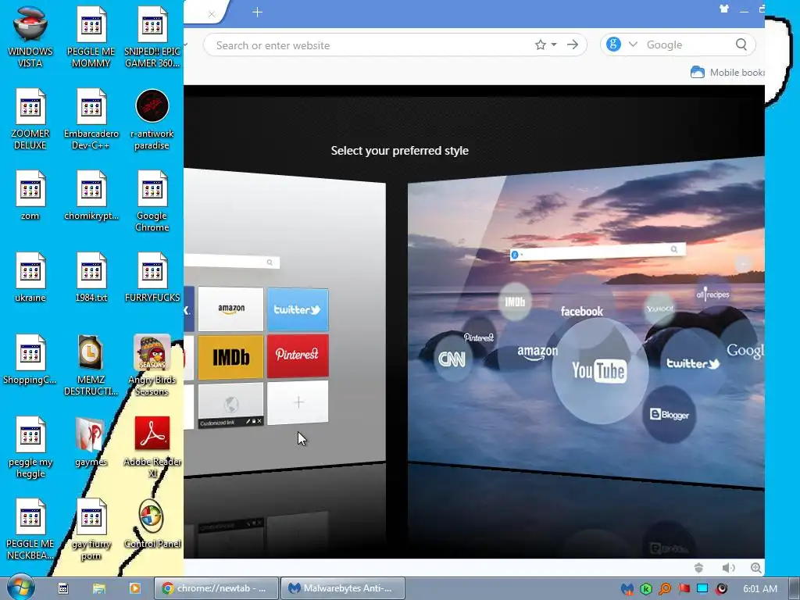Click the bookmark star icon in address bar

(x=541, y=45)
